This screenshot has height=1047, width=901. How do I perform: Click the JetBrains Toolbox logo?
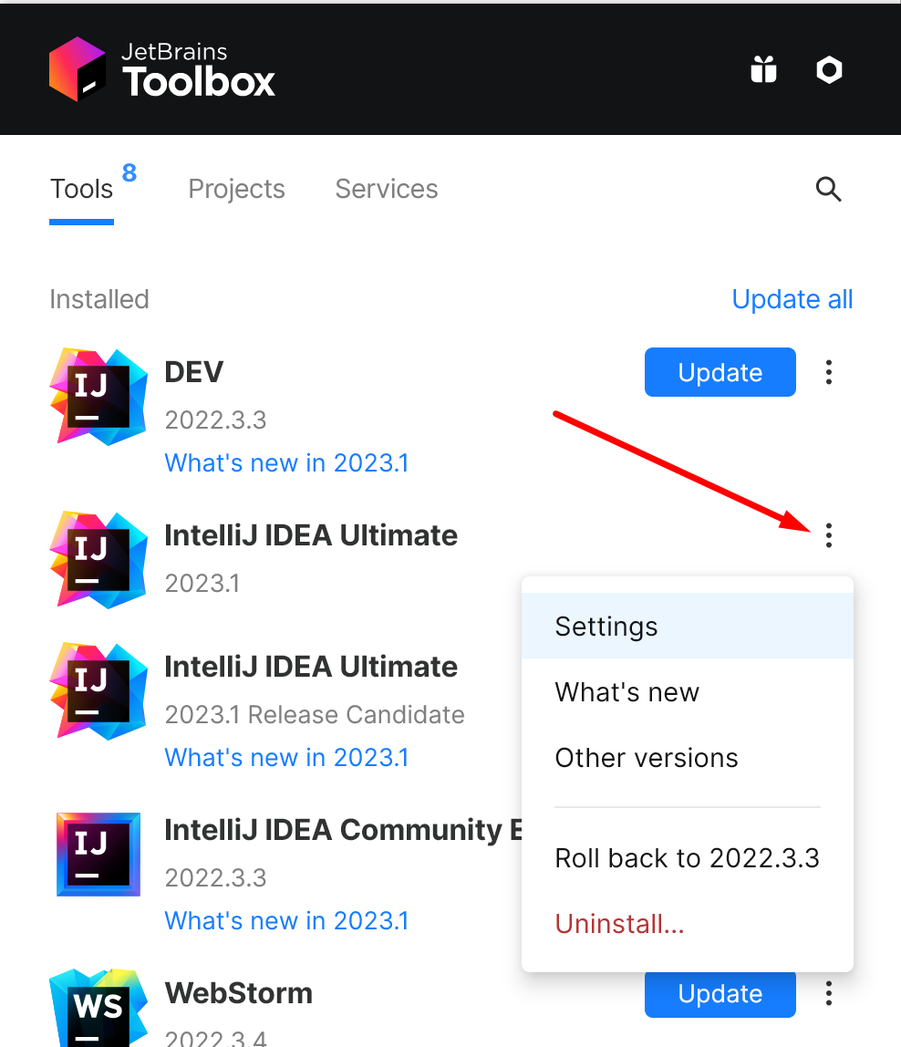161,69
